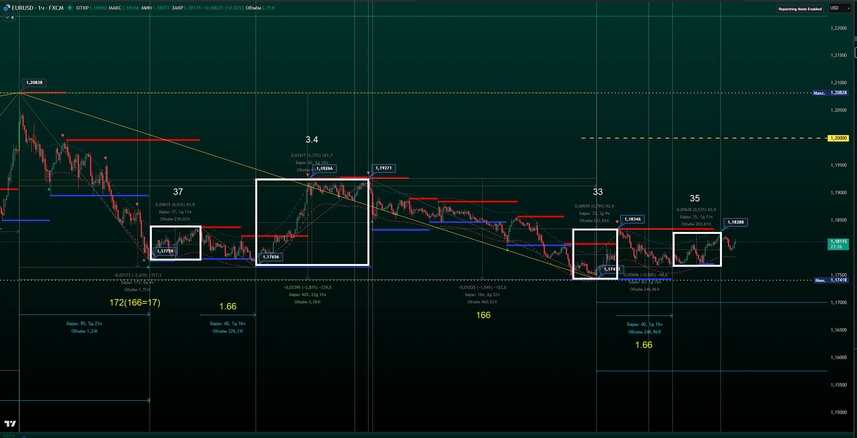857x438 pixels.
Task: Click the EURUSD flag symbol icon
Action: pos(7,8)
